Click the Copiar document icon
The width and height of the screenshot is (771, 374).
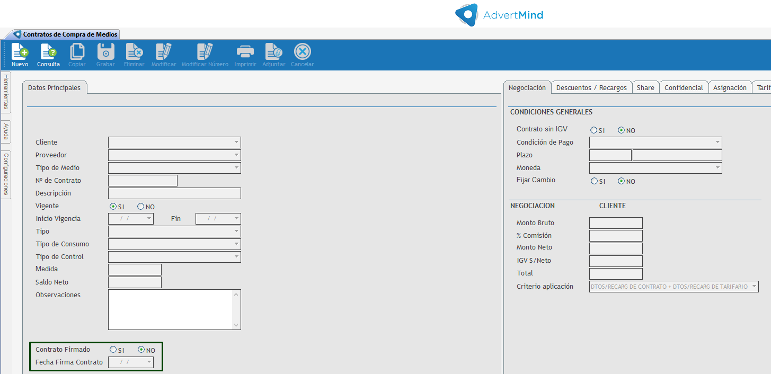pyautogui.click(x=77, y=51)
